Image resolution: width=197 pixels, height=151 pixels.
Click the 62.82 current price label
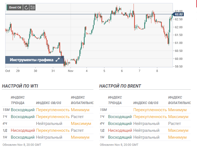tap(178, 14)
